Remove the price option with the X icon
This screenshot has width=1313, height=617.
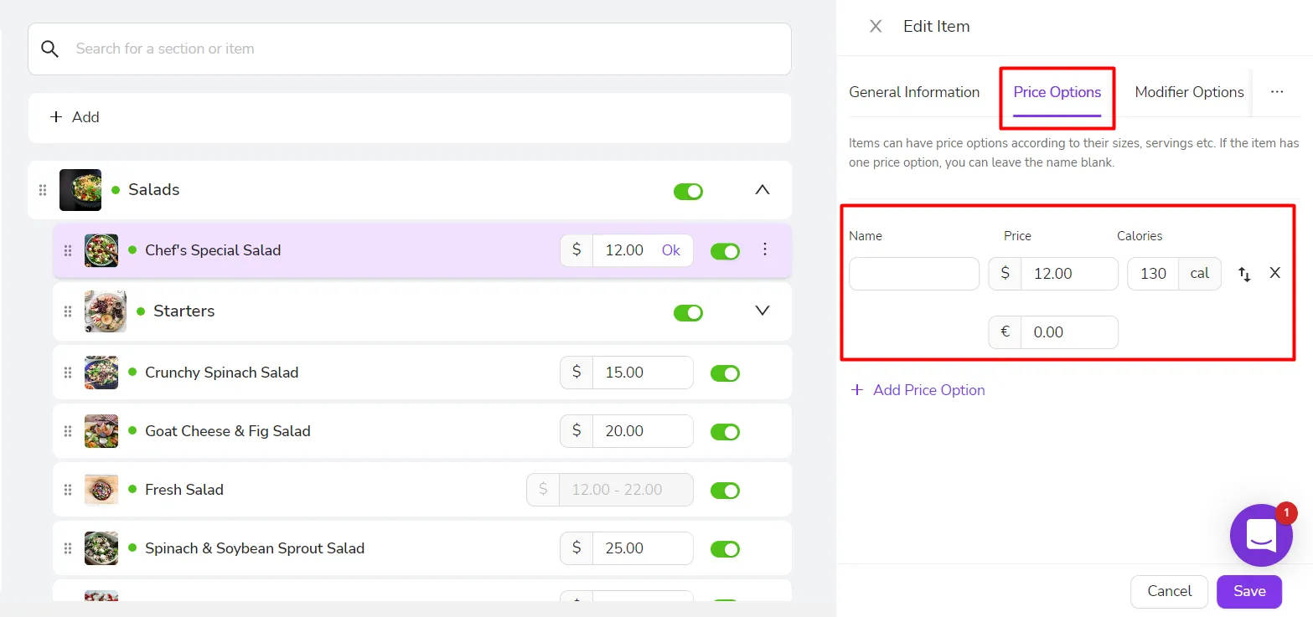coord(1274,273)
